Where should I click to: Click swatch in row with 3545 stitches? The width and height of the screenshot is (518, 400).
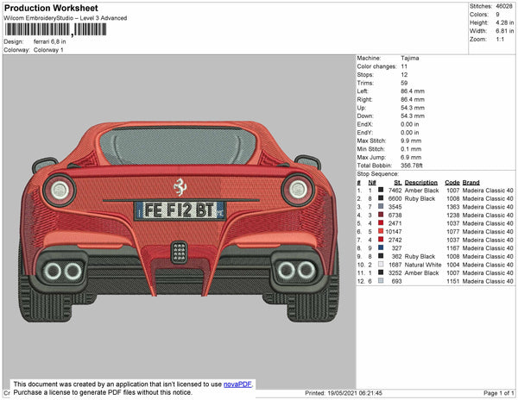(381, 206)
